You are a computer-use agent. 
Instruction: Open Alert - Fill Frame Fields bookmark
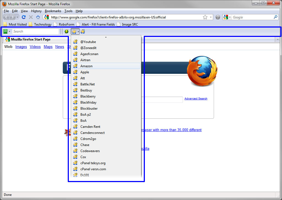pos(96,25)
